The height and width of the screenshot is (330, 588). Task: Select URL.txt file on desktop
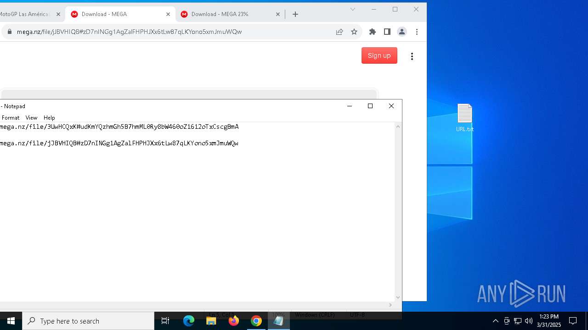465,118
